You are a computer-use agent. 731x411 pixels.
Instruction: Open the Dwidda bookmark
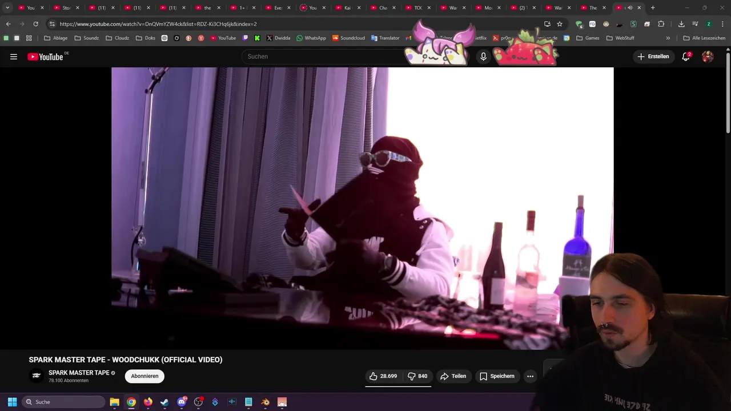click(278, 38)
